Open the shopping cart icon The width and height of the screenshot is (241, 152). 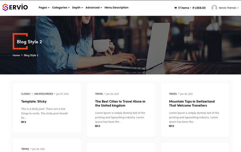point(175,8)
